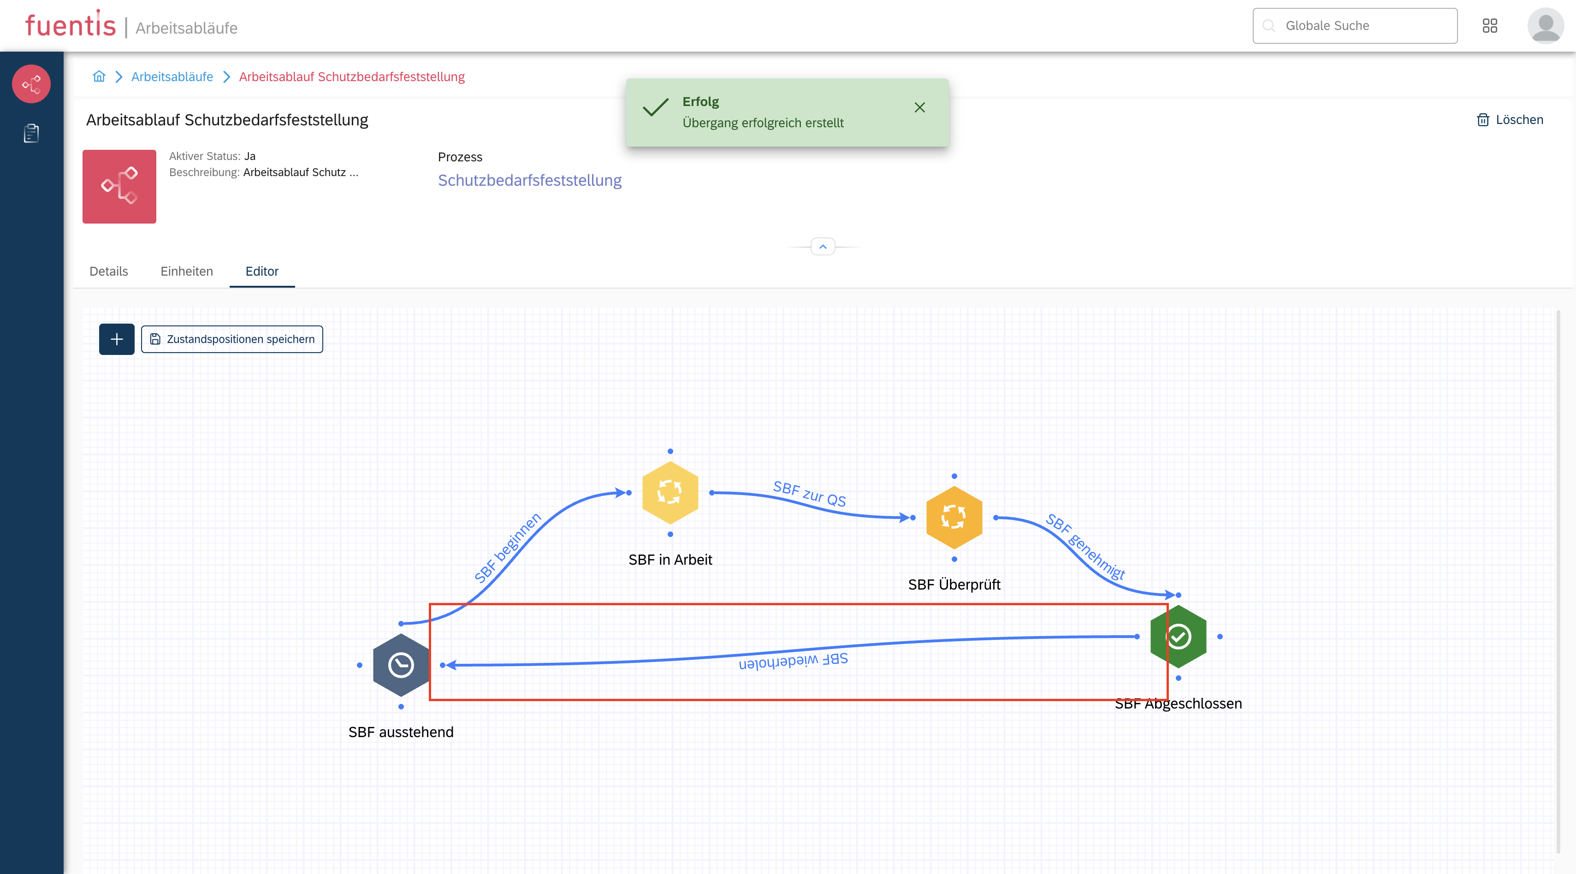Dismiss the Erfolg success notification
The image size is (1576, 874).
point(919,108)
